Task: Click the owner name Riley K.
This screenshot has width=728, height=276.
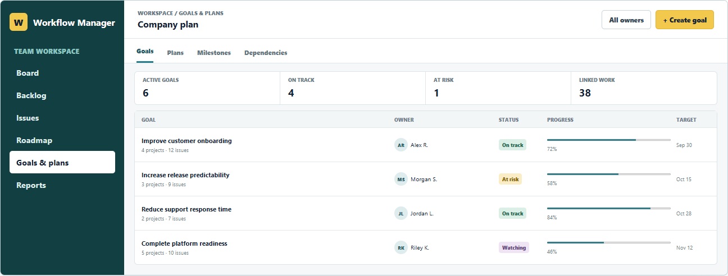Action: click(420, 247)
